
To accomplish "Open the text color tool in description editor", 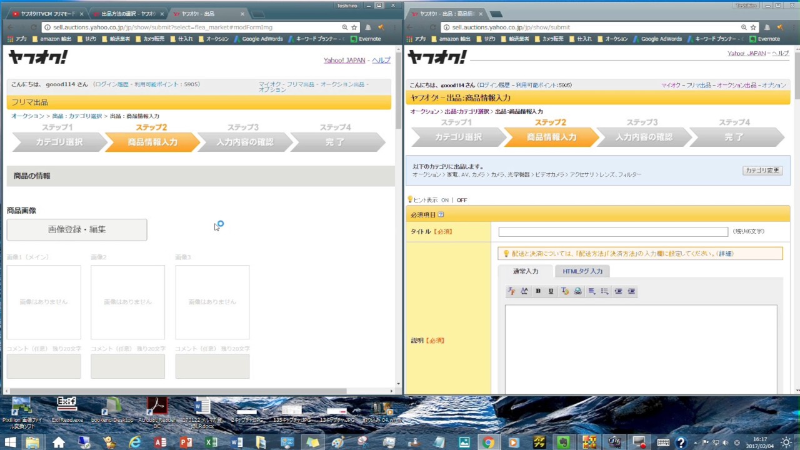I will click(564, 291).
